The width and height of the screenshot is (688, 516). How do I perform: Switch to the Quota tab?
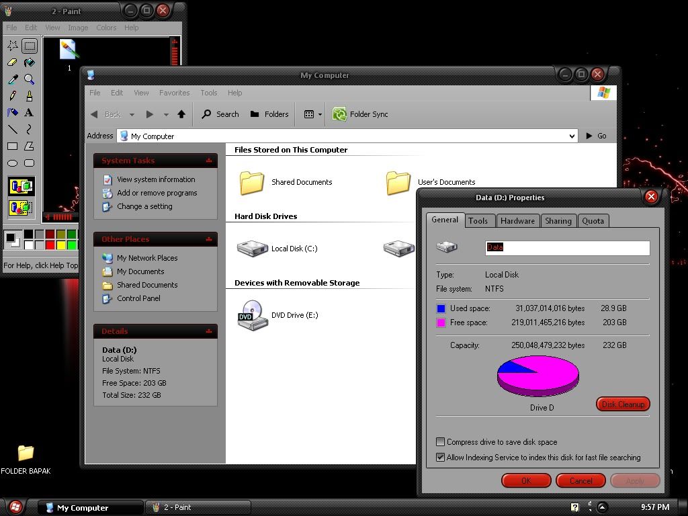coord(593,220)
